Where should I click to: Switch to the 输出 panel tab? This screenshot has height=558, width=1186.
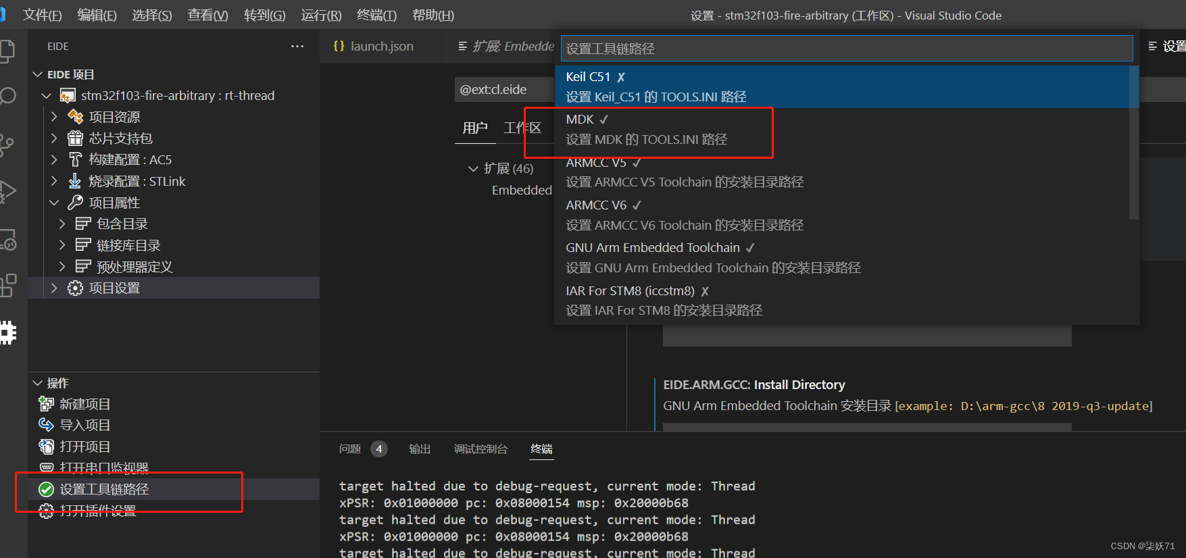pos(420,449)
